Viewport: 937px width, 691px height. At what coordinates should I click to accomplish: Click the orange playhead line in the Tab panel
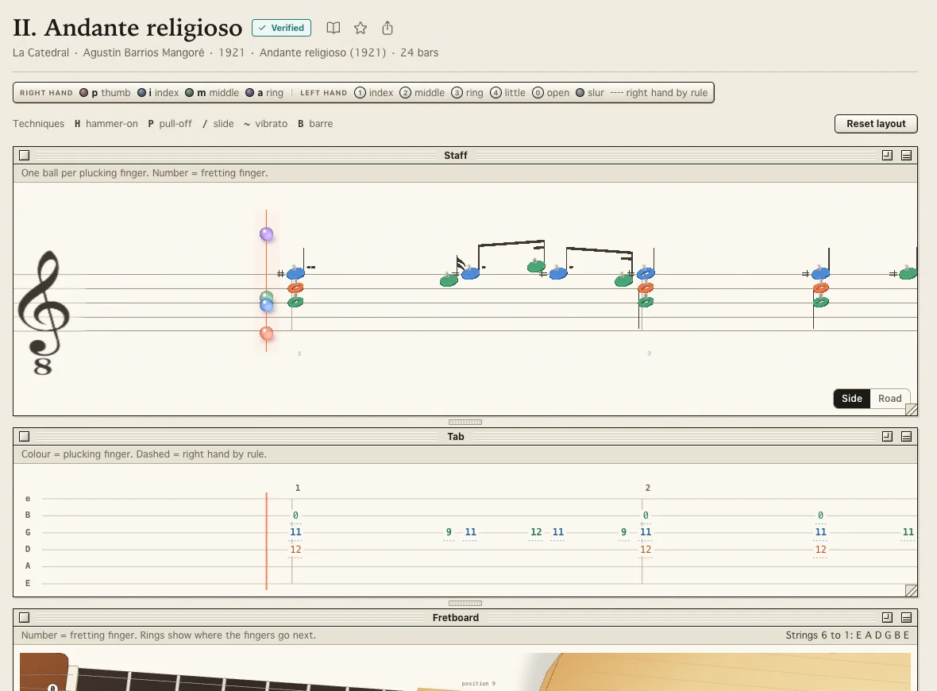click(x=267, y=541)
